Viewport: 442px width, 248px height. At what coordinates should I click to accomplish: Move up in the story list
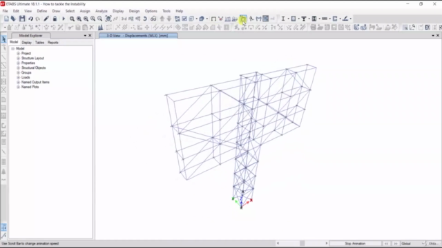point(162,19)
